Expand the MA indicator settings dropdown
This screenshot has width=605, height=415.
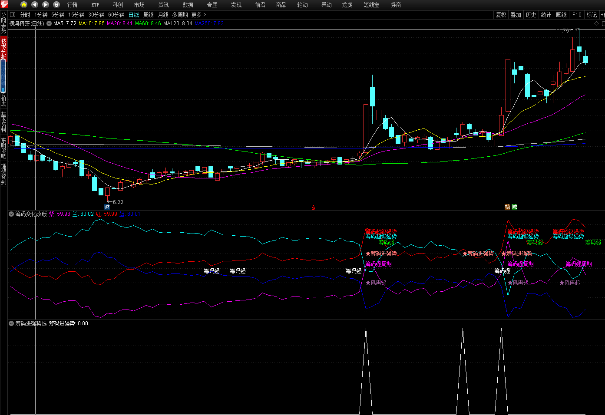click(49, 23)
